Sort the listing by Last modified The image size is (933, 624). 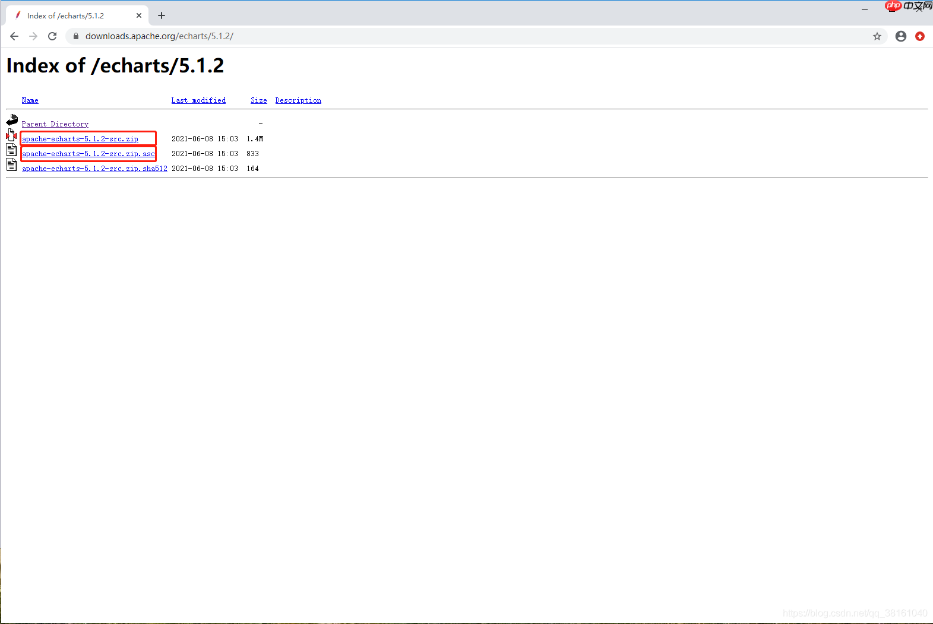coord(198,100)
